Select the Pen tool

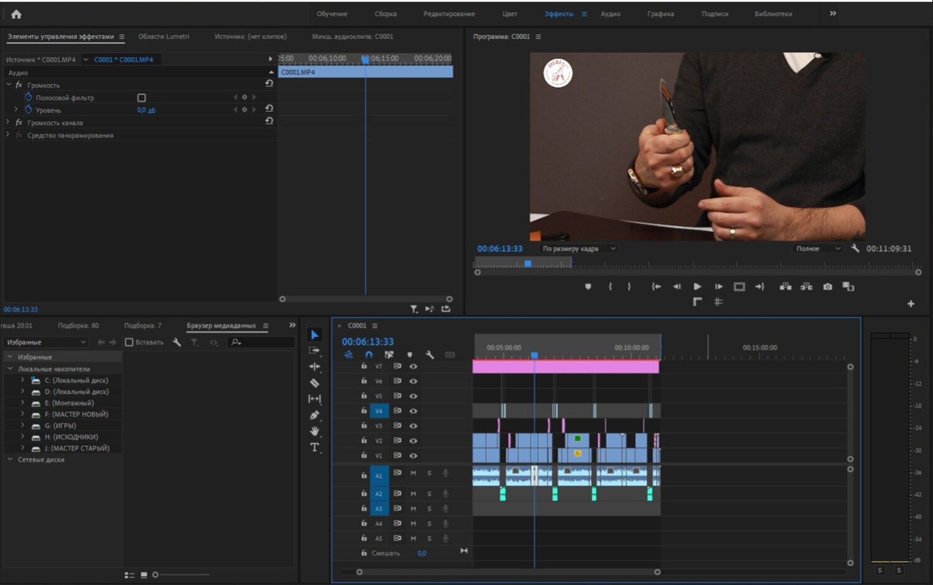315,415
